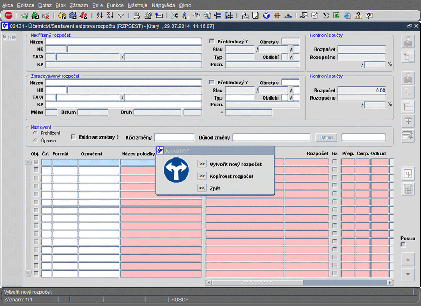Tick the Posun checkbox

tap(404, 245)
